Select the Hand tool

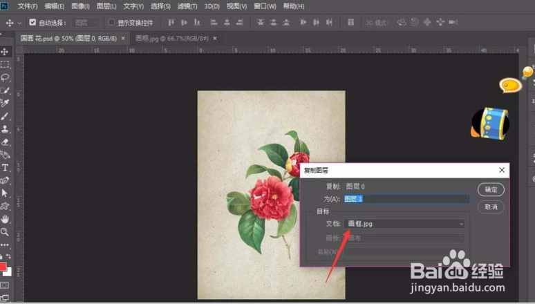point(5,219)
